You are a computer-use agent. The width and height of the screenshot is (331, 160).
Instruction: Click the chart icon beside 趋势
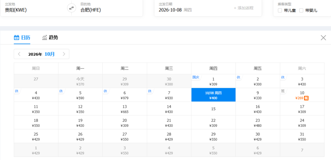[44, 38]
